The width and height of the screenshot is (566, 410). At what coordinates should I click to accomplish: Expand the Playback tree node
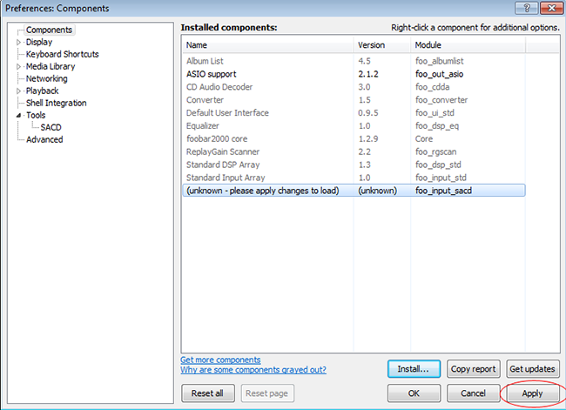pyautogui.click(x=19, y=91)
